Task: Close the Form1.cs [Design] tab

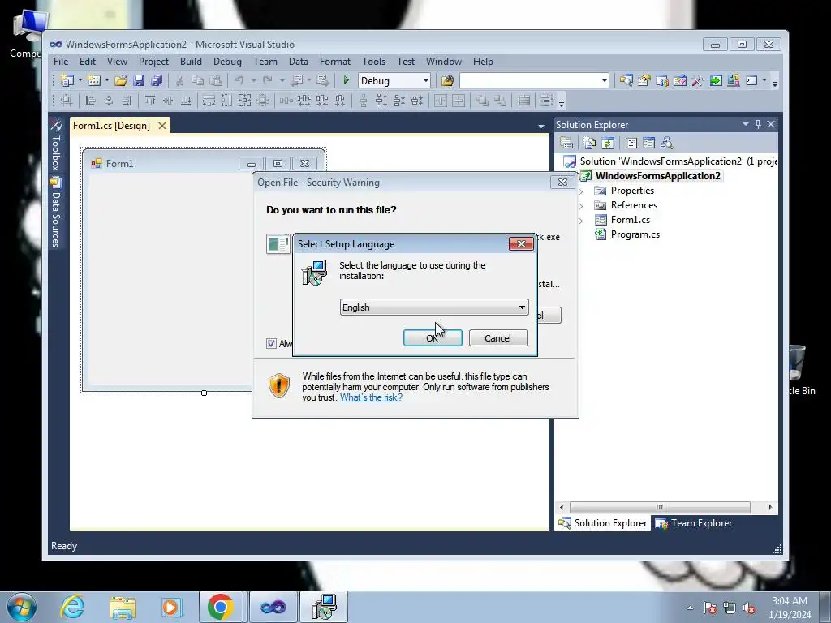Action: pos(162,126)
